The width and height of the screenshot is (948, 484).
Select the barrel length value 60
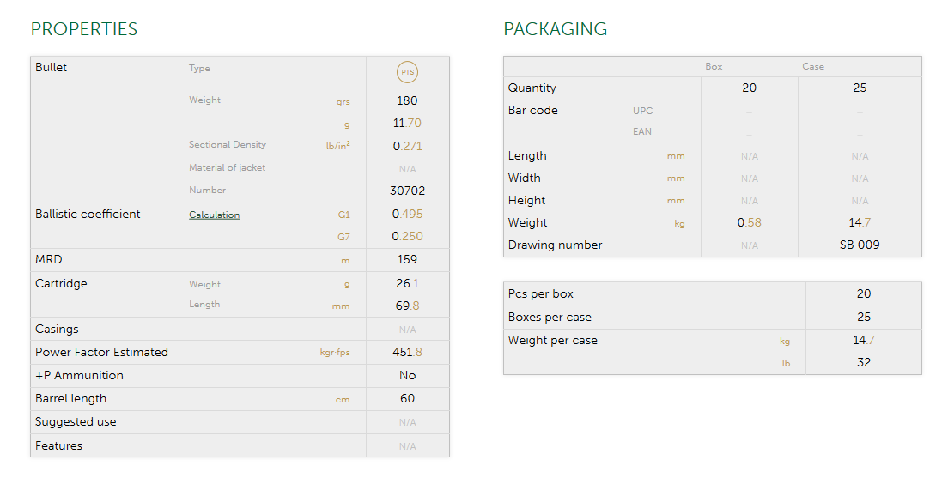click(407, 399)
